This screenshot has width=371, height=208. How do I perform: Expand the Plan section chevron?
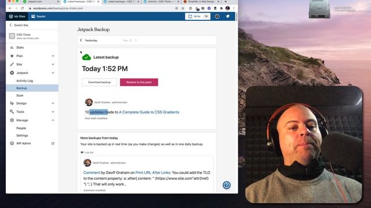pos(53,56)
